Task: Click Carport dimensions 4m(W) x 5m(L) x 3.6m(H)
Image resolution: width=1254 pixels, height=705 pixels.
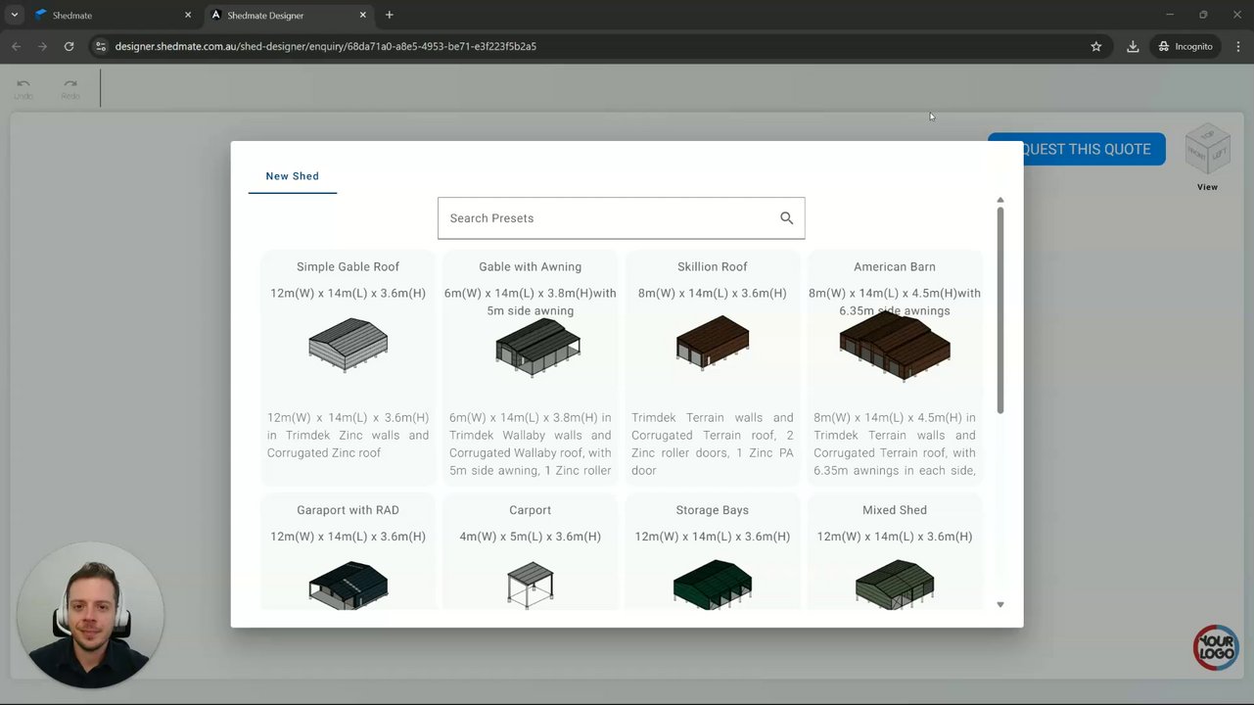Action: click(x=531, y=537)
